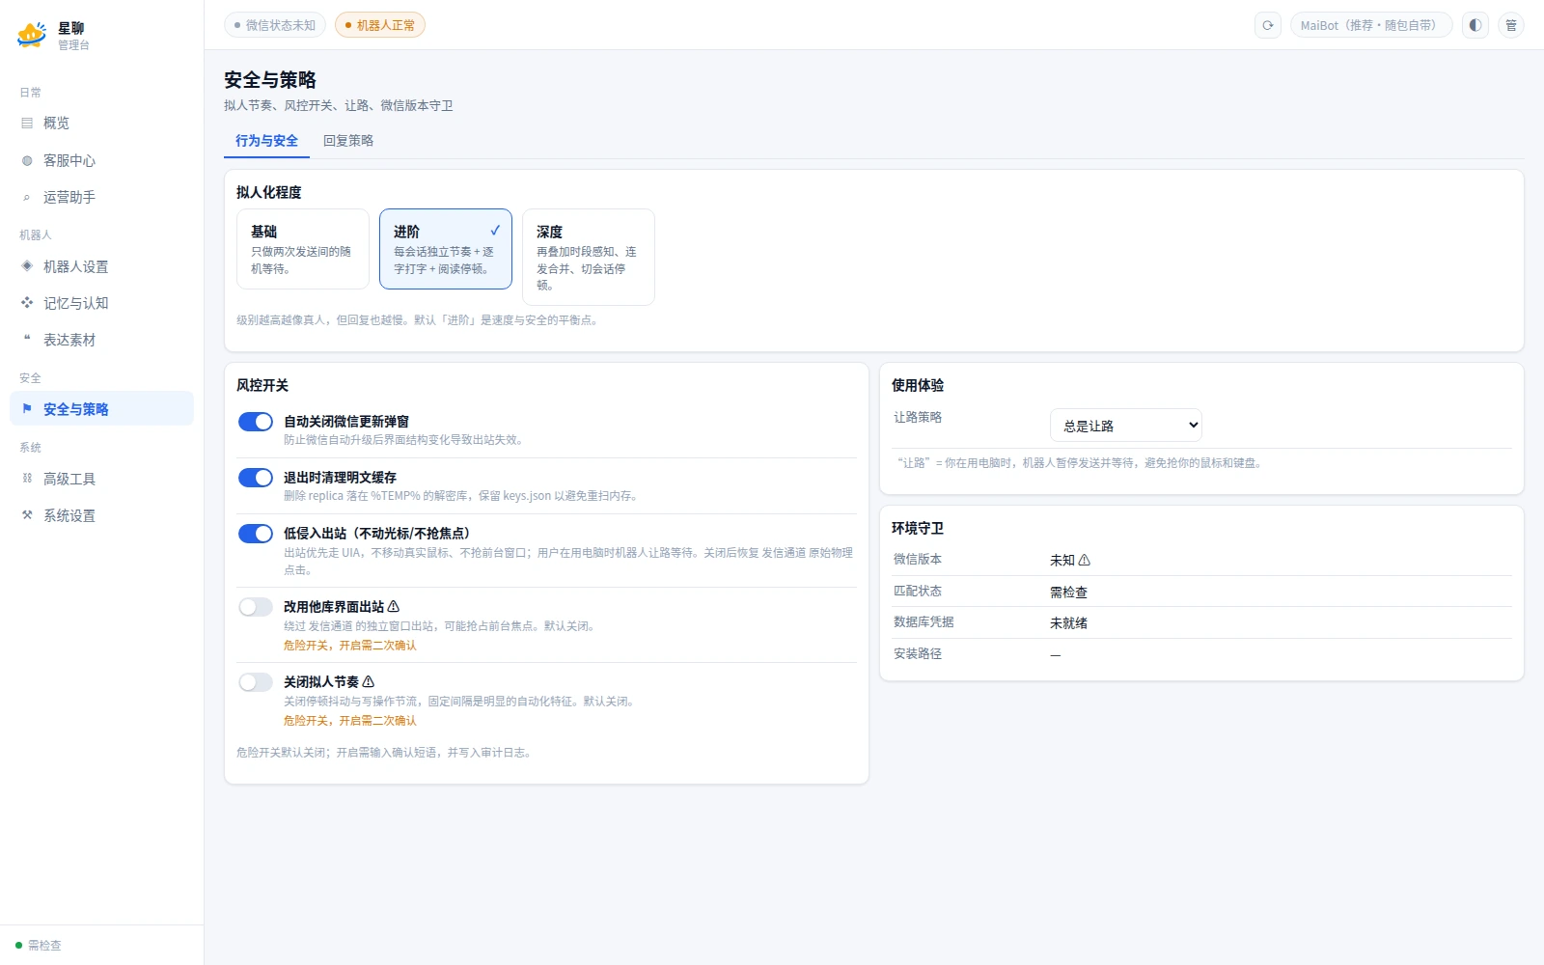Open 客服中心 in sidebar
Image resolution: width=1544 pixels, height=965 pixels.
(101, 160)
